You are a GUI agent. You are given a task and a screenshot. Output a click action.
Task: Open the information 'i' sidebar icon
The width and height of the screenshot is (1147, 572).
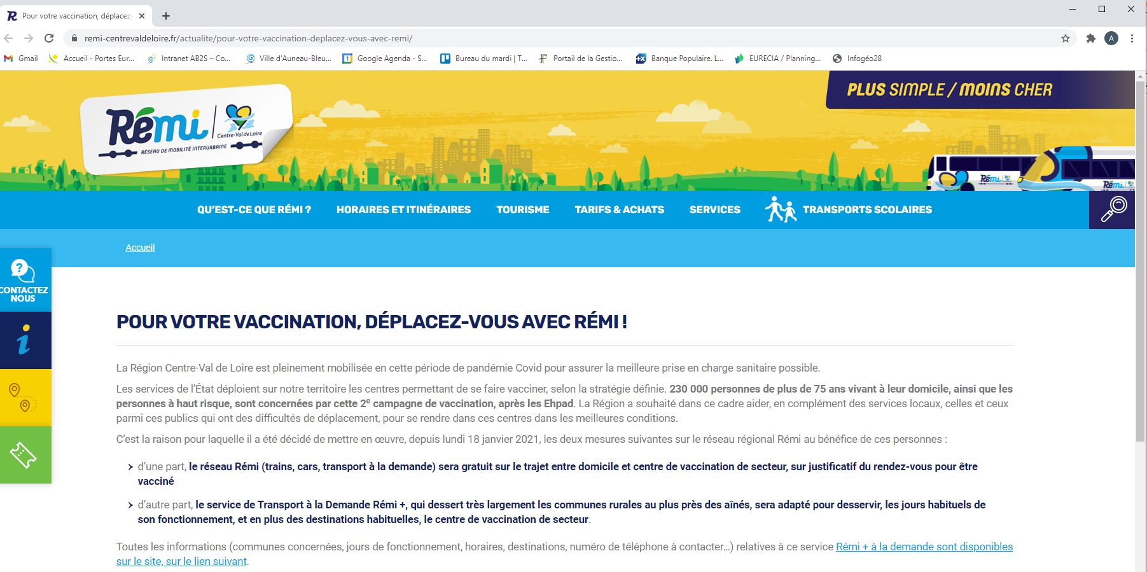pyautogui.click(x=24, y=340)
